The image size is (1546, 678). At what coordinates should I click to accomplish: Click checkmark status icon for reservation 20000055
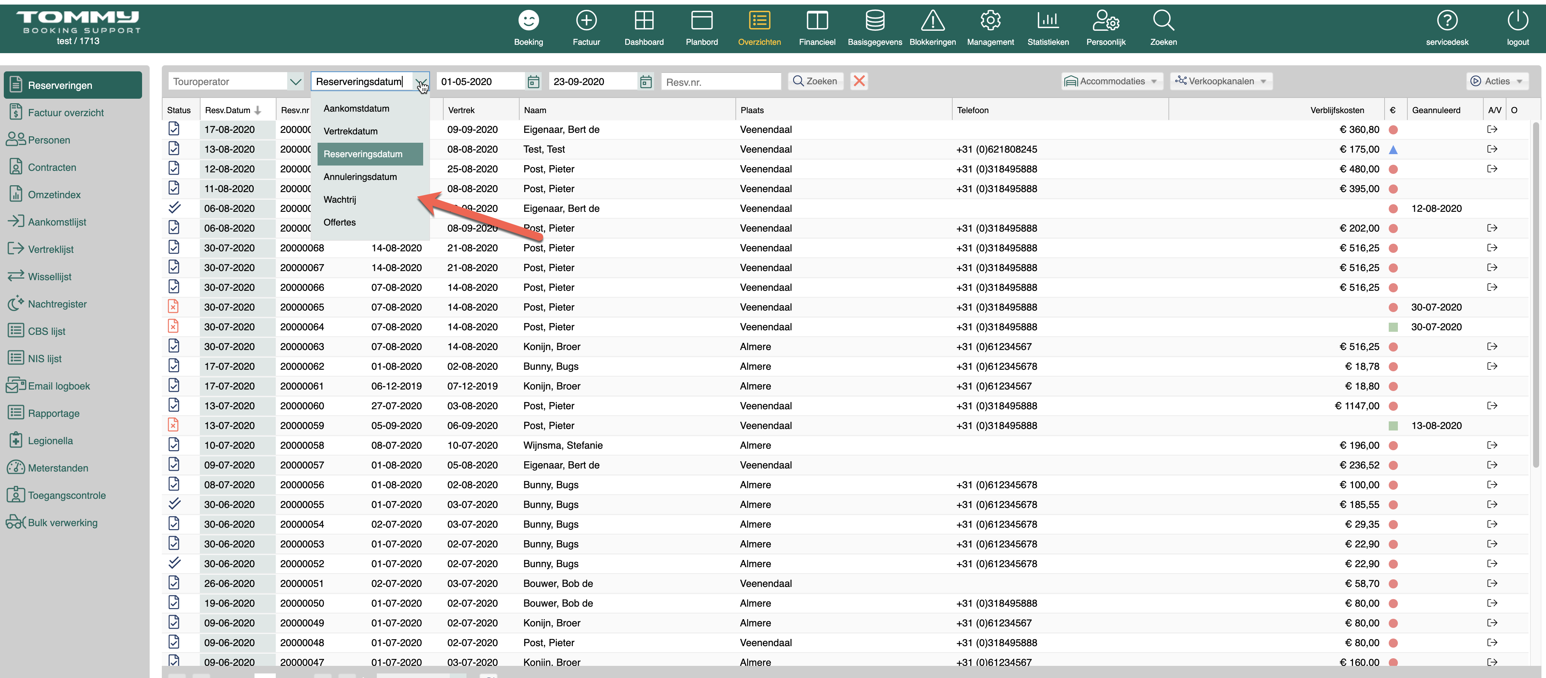[x=174, y=503]
